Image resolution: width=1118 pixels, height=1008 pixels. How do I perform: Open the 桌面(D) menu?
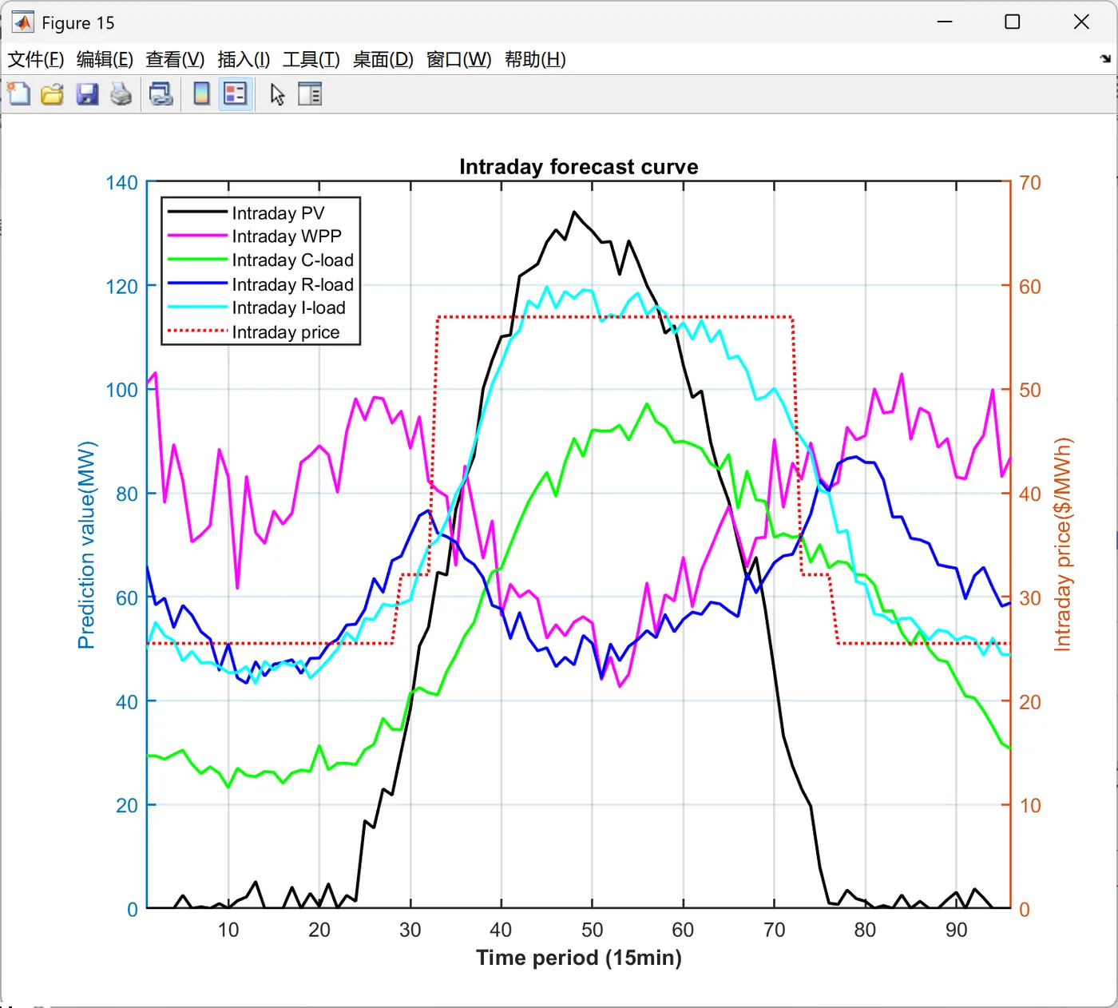(383, 60)
